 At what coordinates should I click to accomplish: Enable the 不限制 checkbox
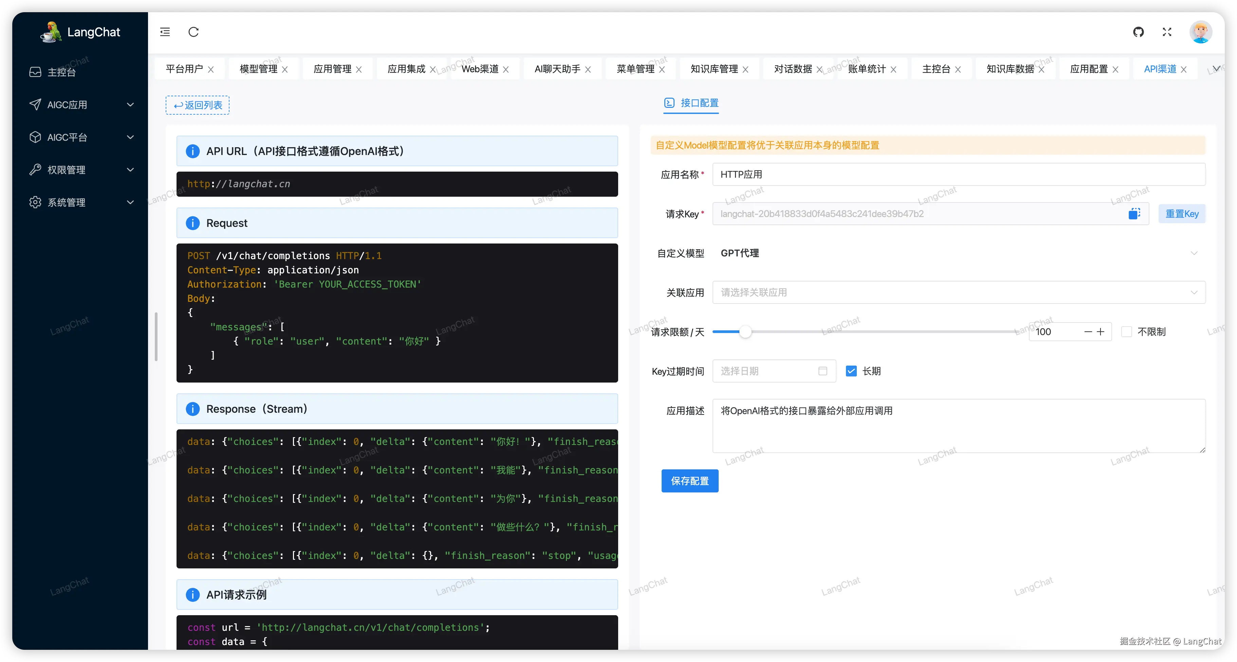click(1127, 332)
